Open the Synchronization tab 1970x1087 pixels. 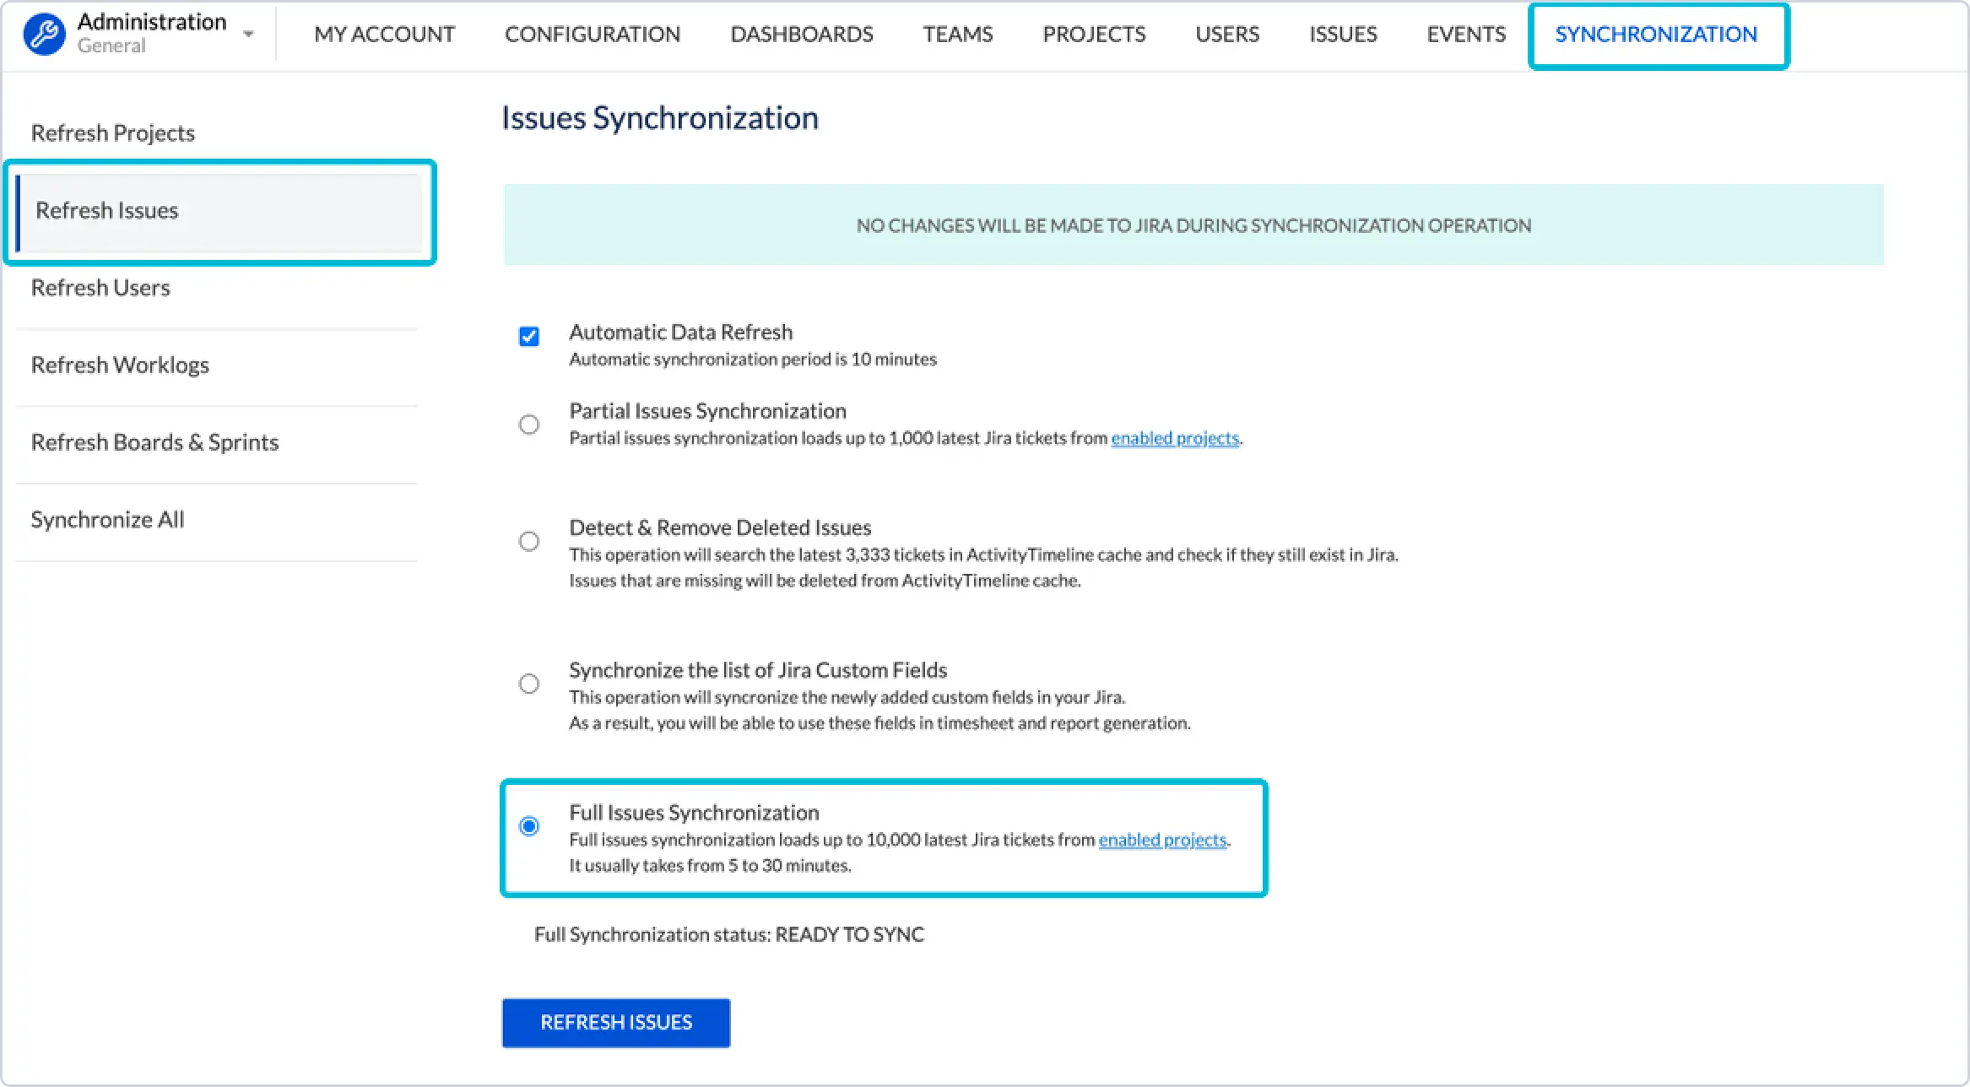point(1656,35)
